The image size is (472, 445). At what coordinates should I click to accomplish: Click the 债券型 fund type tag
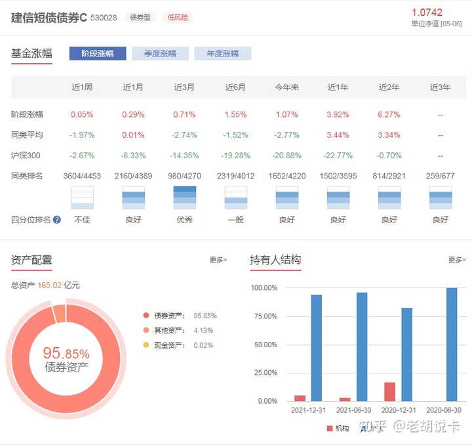click(x=140, y=18)
